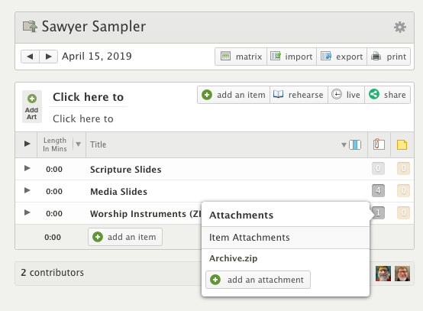Click the folder upload icon beside Sawyer Sampler

pyautogui.click(x=30, y=27)
